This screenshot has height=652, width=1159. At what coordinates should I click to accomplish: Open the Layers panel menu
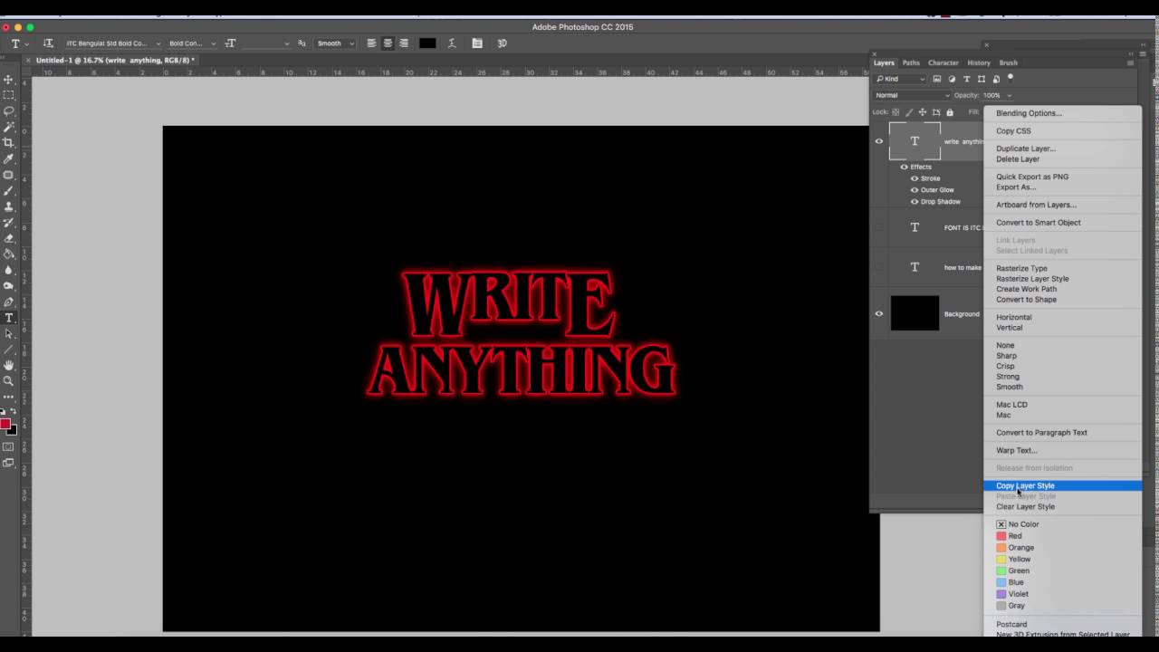1130,62
